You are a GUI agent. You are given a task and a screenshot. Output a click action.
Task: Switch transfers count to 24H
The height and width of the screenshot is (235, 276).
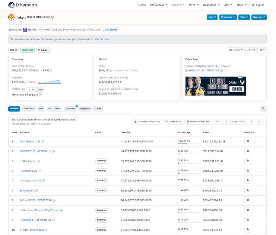pyautogui.click(x=41, y=90)
